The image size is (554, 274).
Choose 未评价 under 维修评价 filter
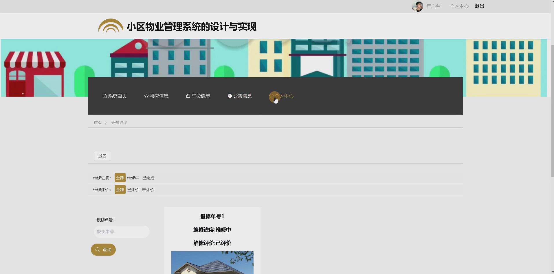148,190
